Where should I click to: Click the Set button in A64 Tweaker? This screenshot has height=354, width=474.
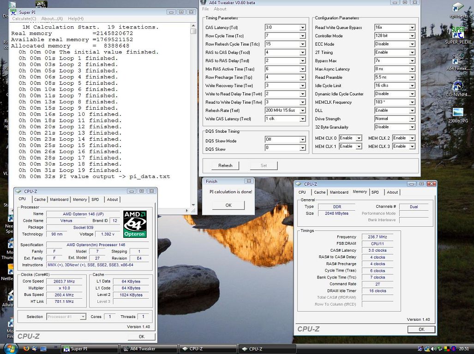coord(264,165)
